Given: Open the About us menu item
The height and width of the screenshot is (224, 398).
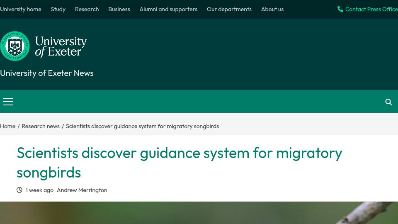Looking at the screenshot, I should click(x=272, y=9).
